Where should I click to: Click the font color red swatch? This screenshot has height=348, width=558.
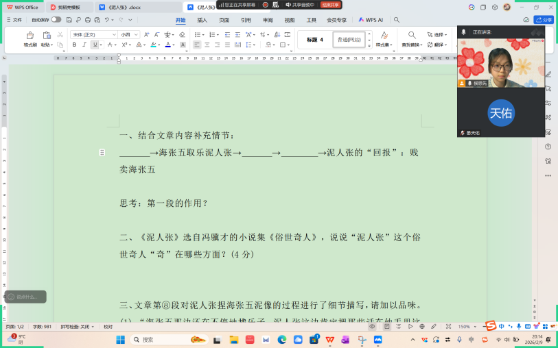tap(168, 45)
